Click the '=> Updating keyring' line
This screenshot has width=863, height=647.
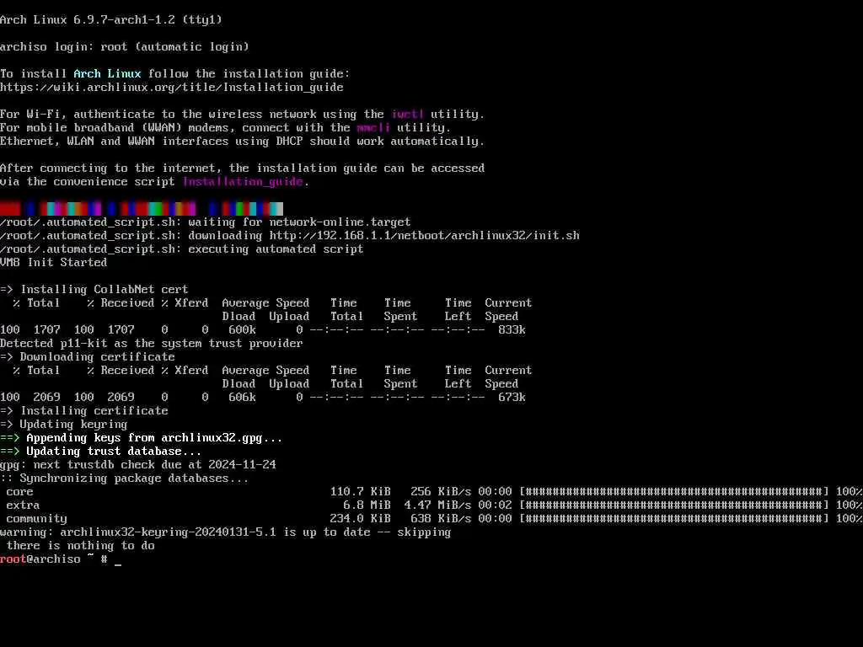click(x=64, y=425)
